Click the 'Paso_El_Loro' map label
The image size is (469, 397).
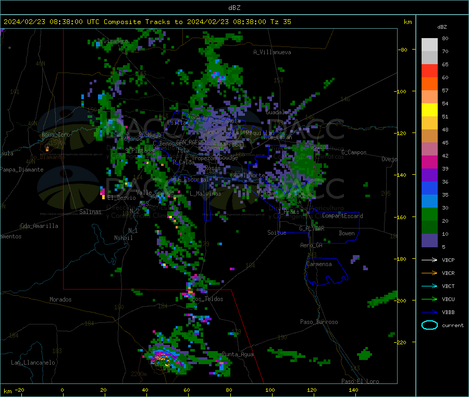pos(360,381)
